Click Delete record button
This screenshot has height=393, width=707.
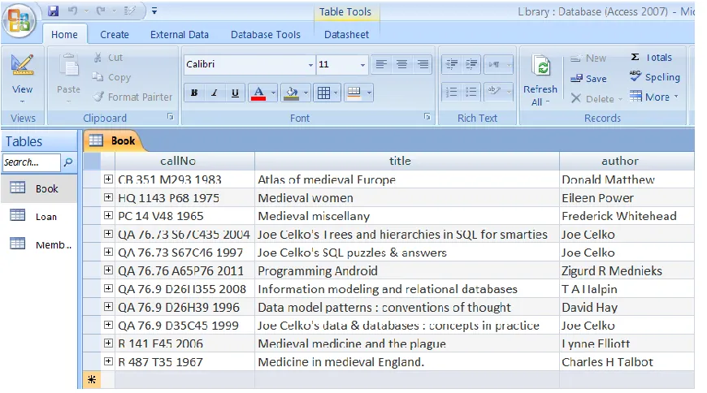(595, 98)
